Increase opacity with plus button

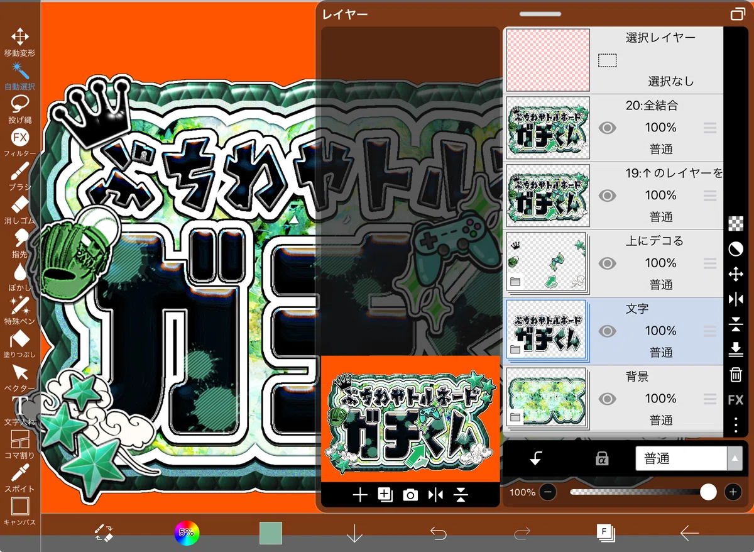(x=733, y=492)
